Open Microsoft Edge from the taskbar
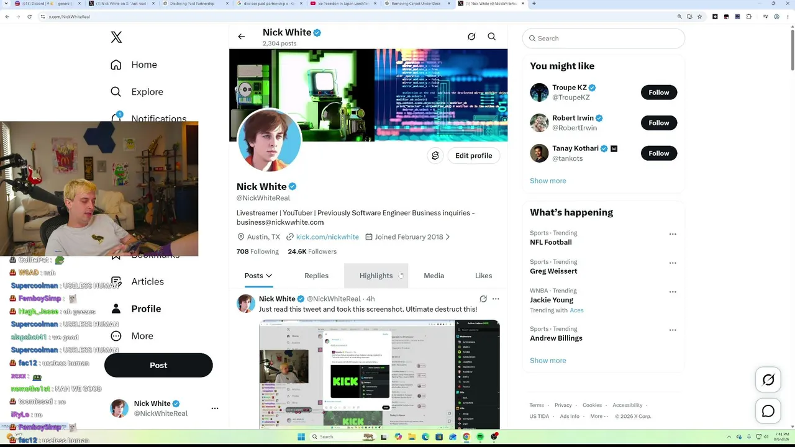Viewport: 795px width, 447px height. click(425, 437)
